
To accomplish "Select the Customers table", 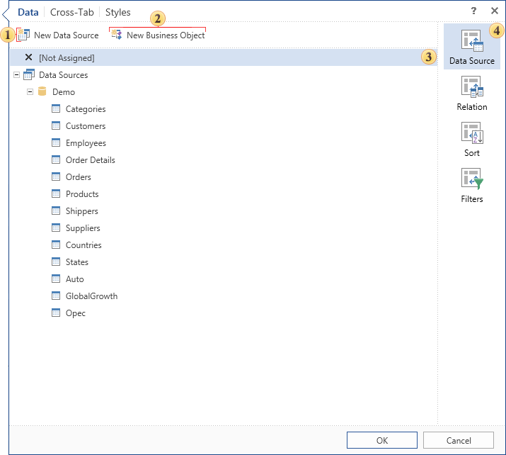I will click(85, 126).
